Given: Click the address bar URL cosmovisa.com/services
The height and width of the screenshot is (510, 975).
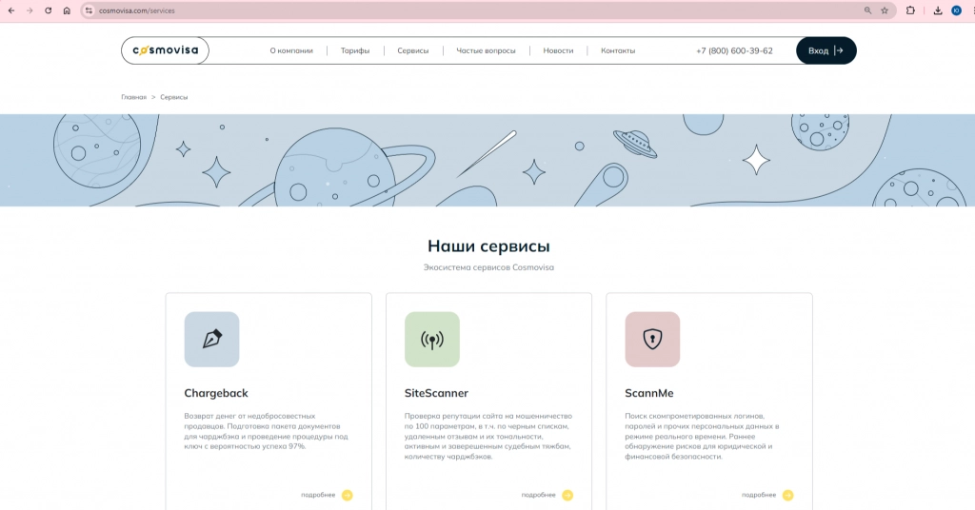Looking at the screenshot, I should point(137,10).
